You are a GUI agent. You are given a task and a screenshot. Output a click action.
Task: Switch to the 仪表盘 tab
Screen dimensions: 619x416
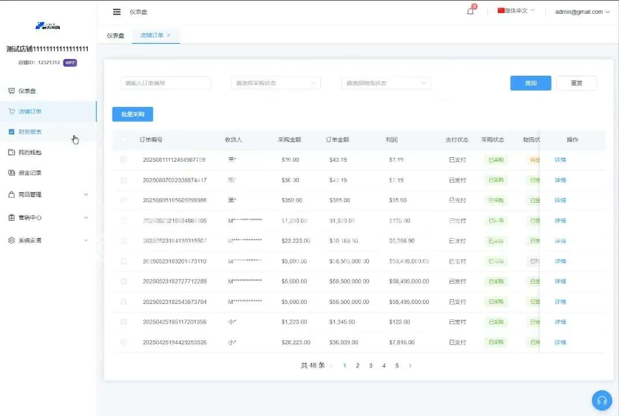115,35
